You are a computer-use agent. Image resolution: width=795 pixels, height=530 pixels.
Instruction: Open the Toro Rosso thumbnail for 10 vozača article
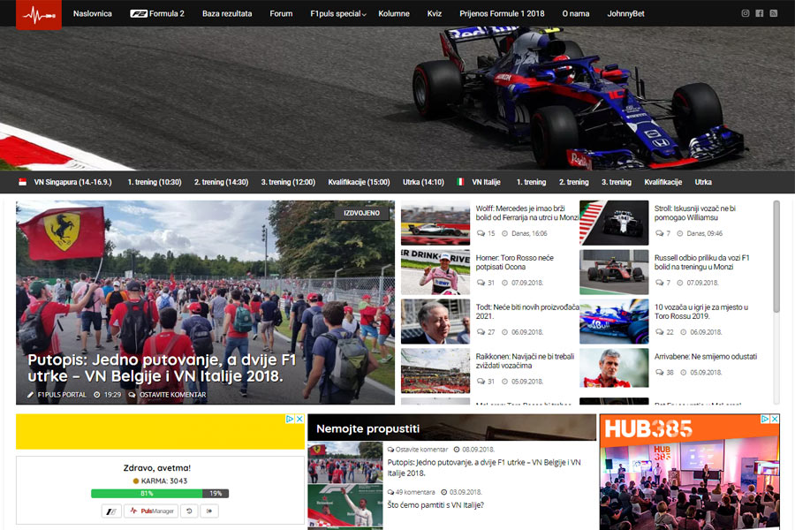point(614,322)
